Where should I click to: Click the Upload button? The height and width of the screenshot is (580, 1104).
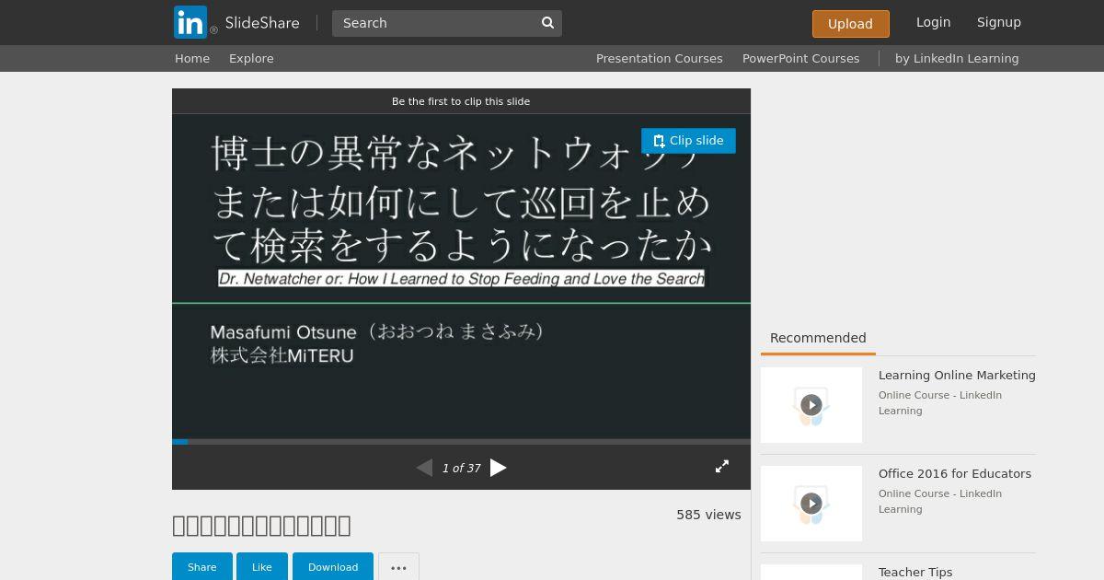[850, 24]
